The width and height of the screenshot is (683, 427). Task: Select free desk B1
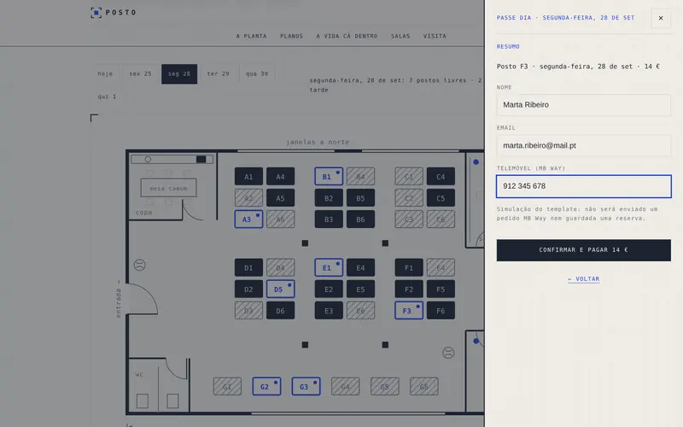[329, 177]
